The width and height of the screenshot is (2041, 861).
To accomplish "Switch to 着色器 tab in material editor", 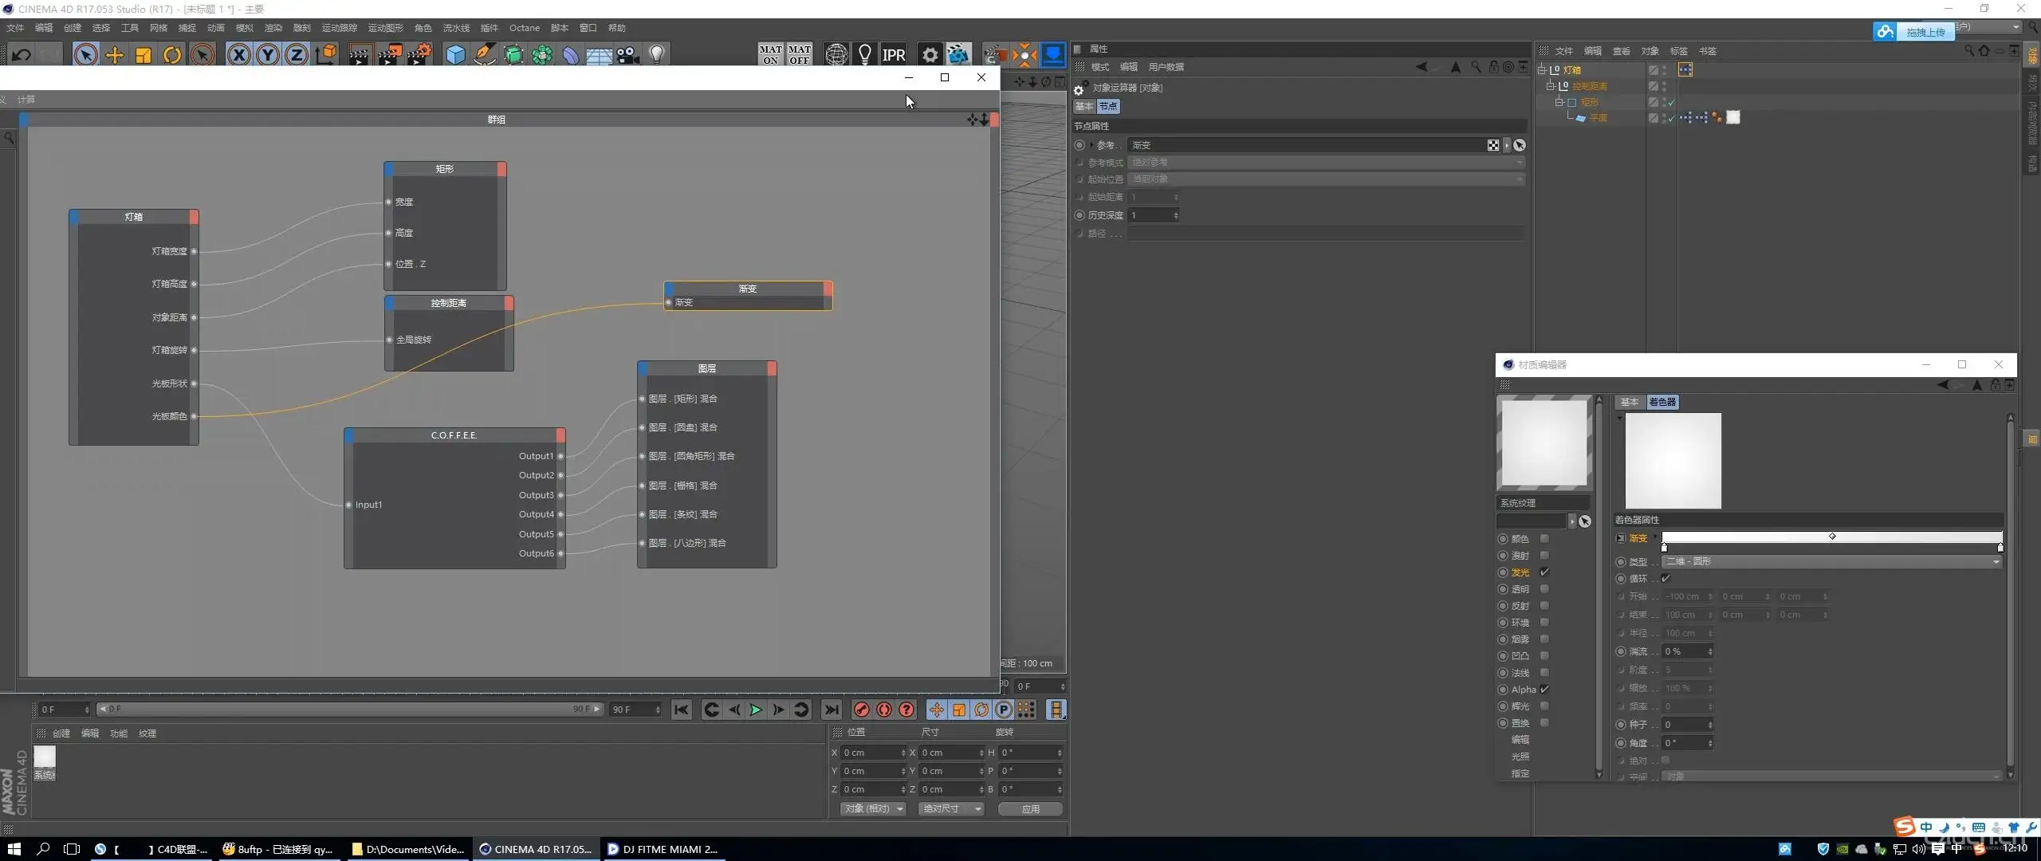I will (x=1662, y=402).
